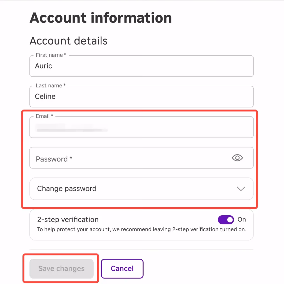Discard edits by clicking Cancel
The image size is (284, 284).
pyautogui.click(x=122, y=268)
